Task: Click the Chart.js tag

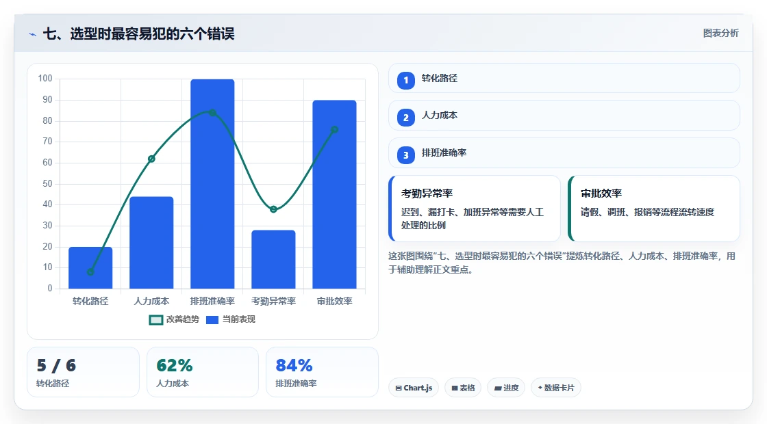Action: click(414, 387)
